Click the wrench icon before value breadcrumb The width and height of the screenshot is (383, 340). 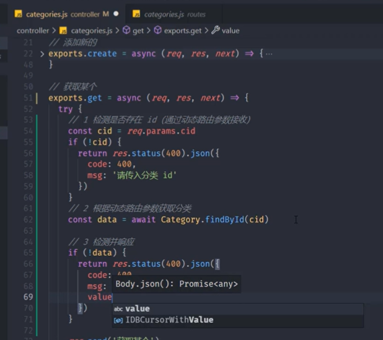click(216, 30)
